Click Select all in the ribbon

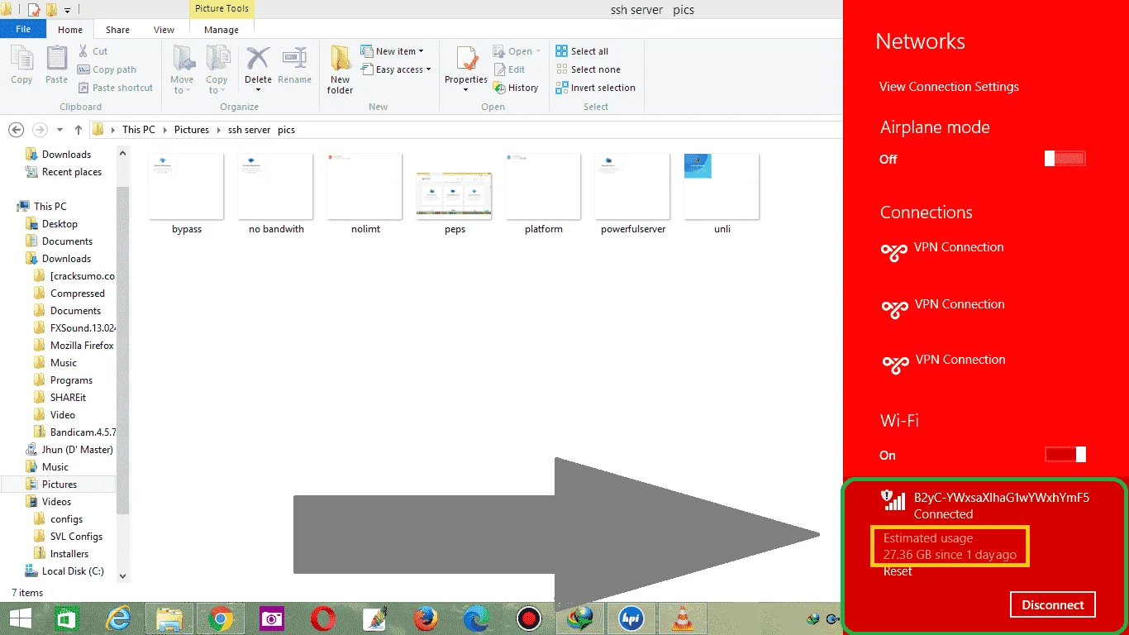point(582,51)
